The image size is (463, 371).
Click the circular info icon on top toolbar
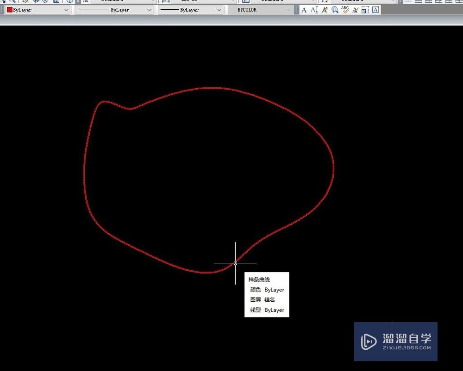(x=70, y=1)
